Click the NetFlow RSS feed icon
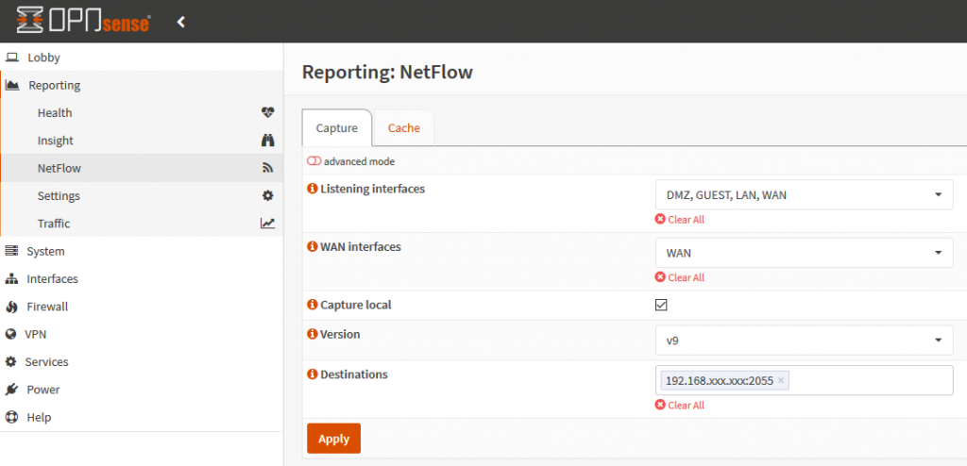967x466 pixels. click(267, 168)
